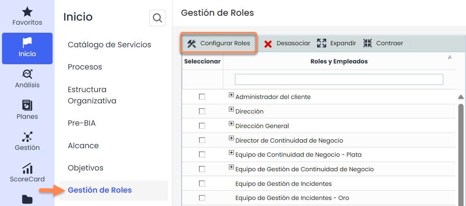Check the Administrador del cliente checkbox

click(202, 97)
